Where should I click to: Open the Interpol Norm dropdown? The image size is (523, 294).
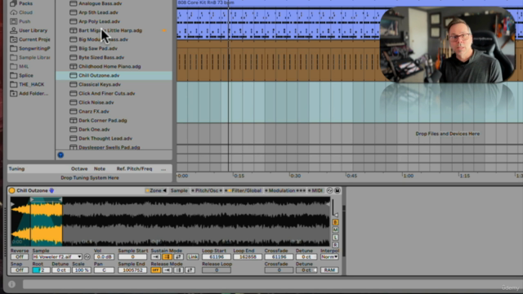(329, 257)
